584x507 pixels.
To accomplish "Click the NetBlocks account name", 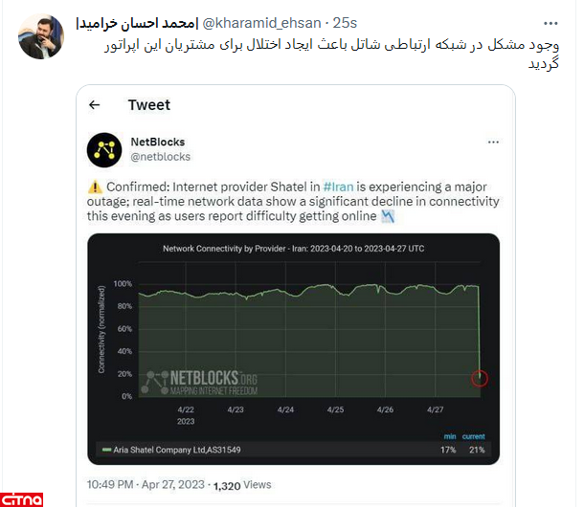I will tap(157, 142).
